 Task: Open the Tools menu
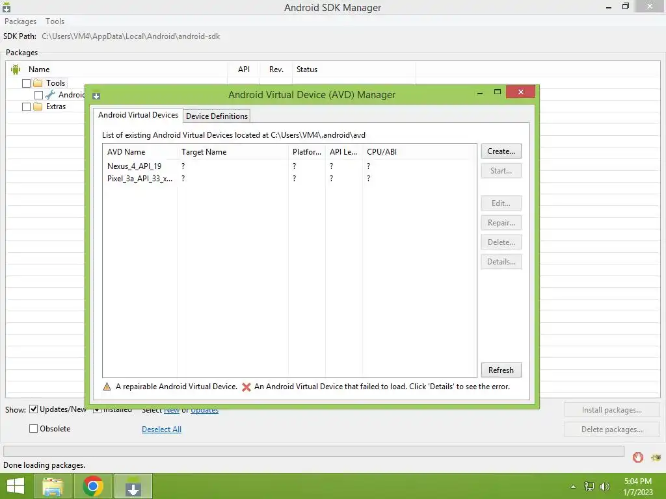55,21
